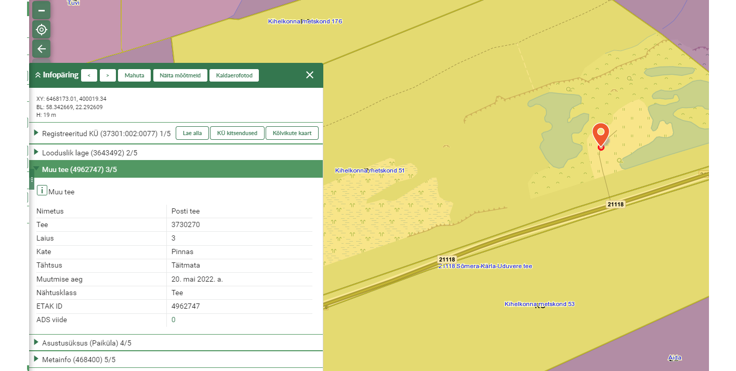Open Kaldaerofotod
The image size is (736, 371).
(234, 75)
